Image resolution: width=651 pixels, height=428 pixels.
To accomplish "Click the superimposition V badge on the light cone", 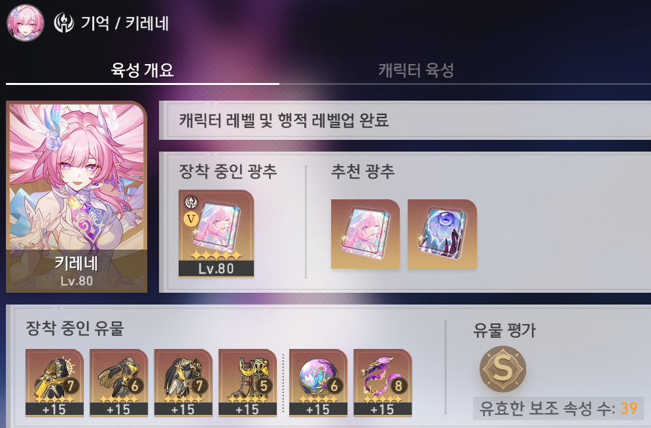I will [191, 219].
